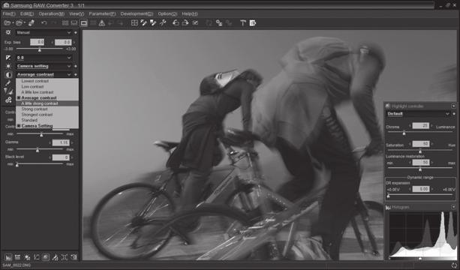Click the rotate icon in status bar corner
This screenshot has height=270, width=460.
point(455,265)
